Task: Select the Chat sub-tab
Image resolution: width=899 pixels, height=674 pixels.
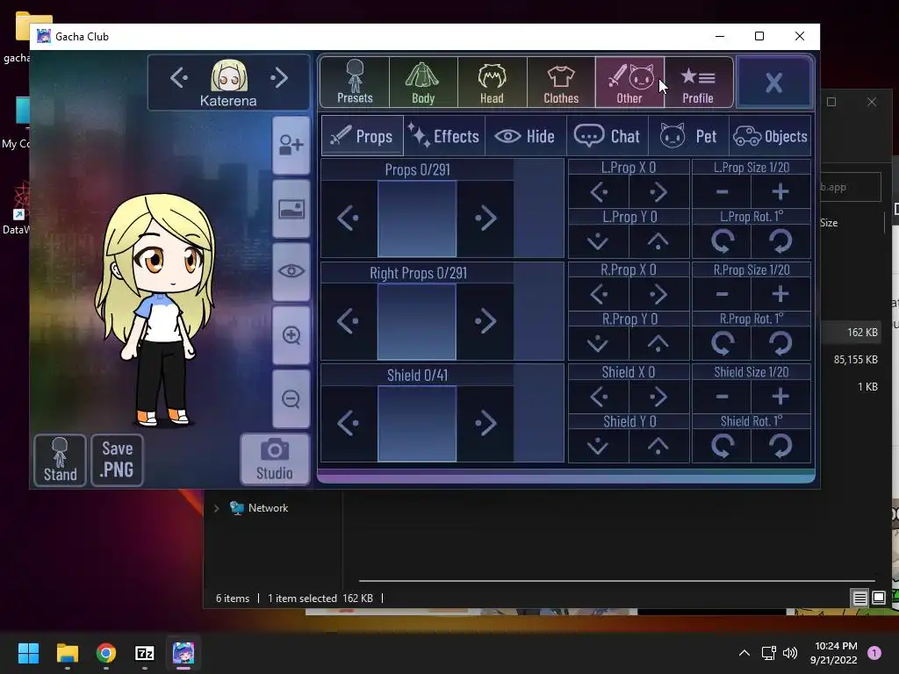Action: [608, 136]
